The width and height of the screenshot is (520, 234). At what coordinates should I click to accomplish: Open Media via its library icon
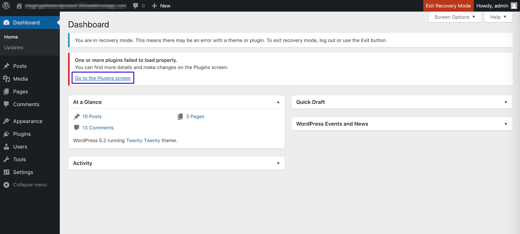[x=7, y=78]
